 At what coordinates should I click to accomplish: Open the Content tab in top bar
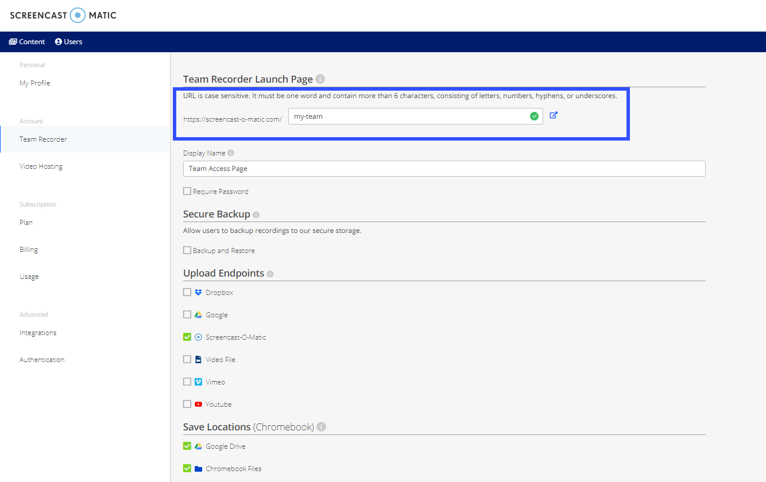tap(27, 42)
